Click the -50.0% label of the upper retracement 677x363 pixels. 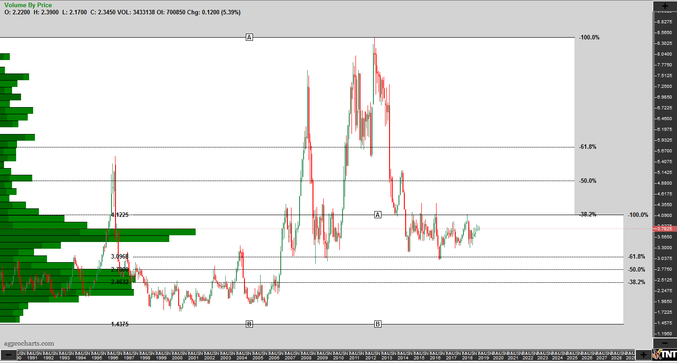[587, 181]
